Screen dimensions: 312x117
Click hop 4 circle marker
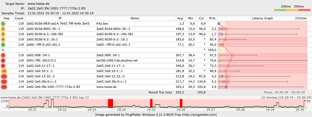coord(3,39)
